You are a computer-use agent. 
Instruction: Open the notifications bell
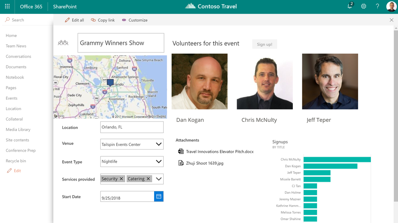[x=350, y=6]
